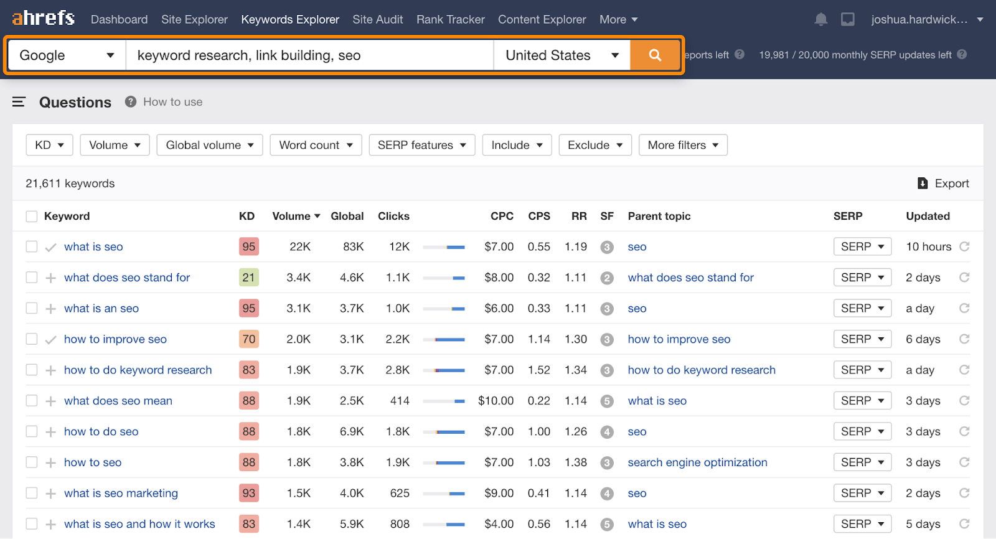This screenshot has width=996, height=539.
Task: Expand the United States country selector
Action: [x=561, y=55]
